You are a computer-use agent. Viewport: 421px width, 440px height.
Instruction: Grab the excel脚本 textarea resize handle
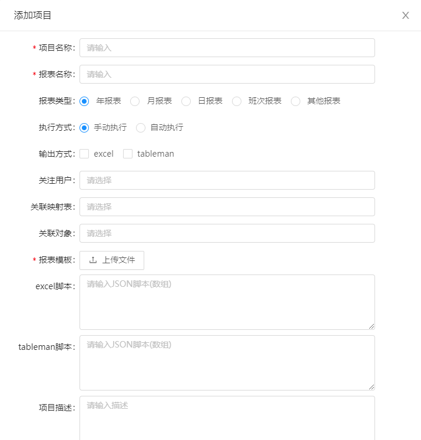tap(372, 326)
